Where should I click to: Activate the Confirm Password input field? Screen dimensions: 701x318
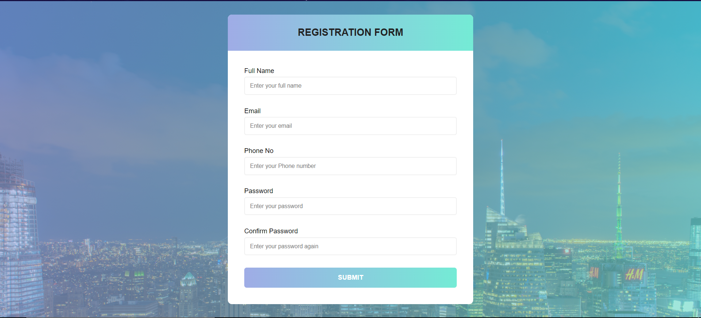(x=350, y=246)
